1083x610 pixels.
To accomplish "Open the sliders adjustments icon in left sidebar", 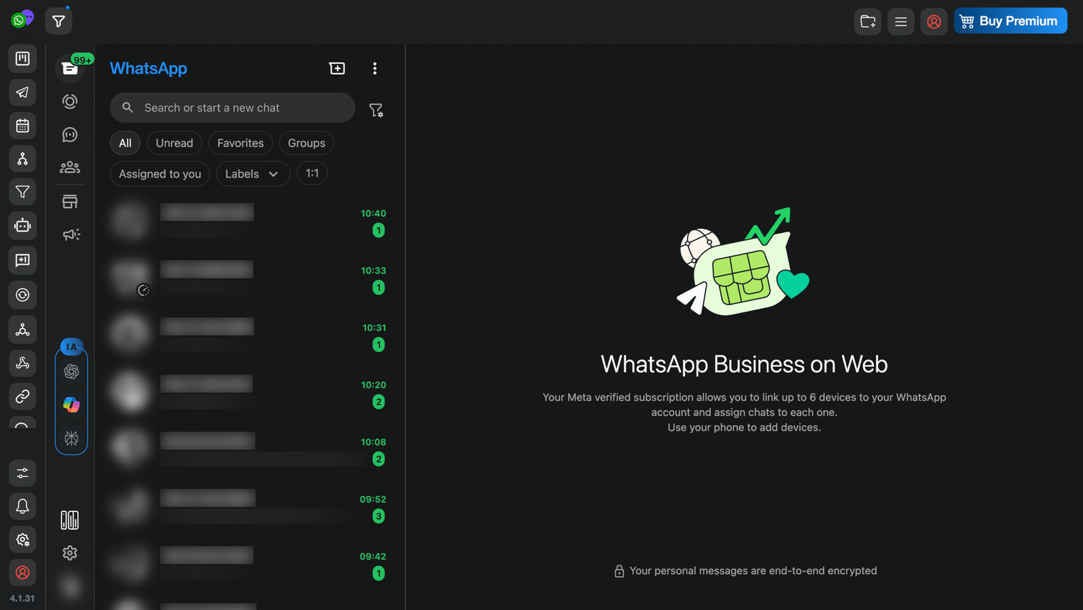I will [x=22, y=473].
